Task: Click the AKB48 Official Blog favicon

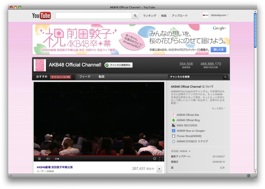Action: pos(173,120)
